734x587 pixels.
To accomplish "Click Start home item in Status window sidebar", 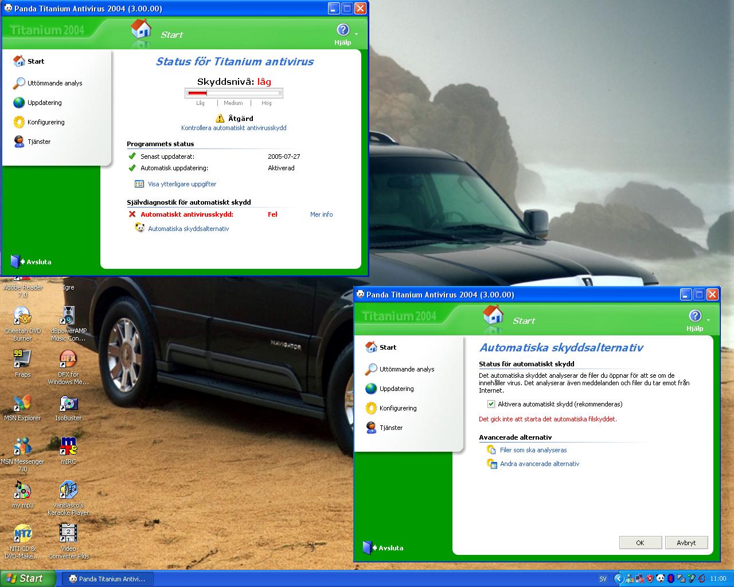I will 29,61.
